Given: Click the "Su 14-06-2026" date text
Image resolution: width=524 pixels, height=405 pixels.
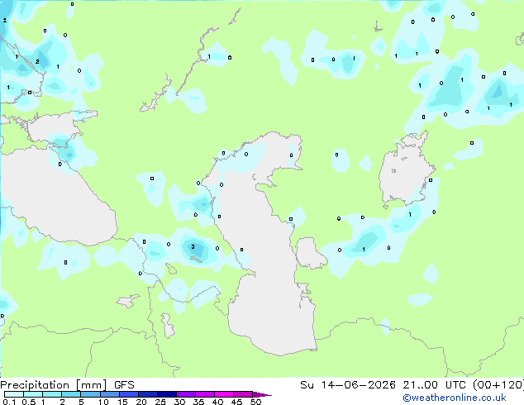Looking at the screenshot, I should coord(348,385).
